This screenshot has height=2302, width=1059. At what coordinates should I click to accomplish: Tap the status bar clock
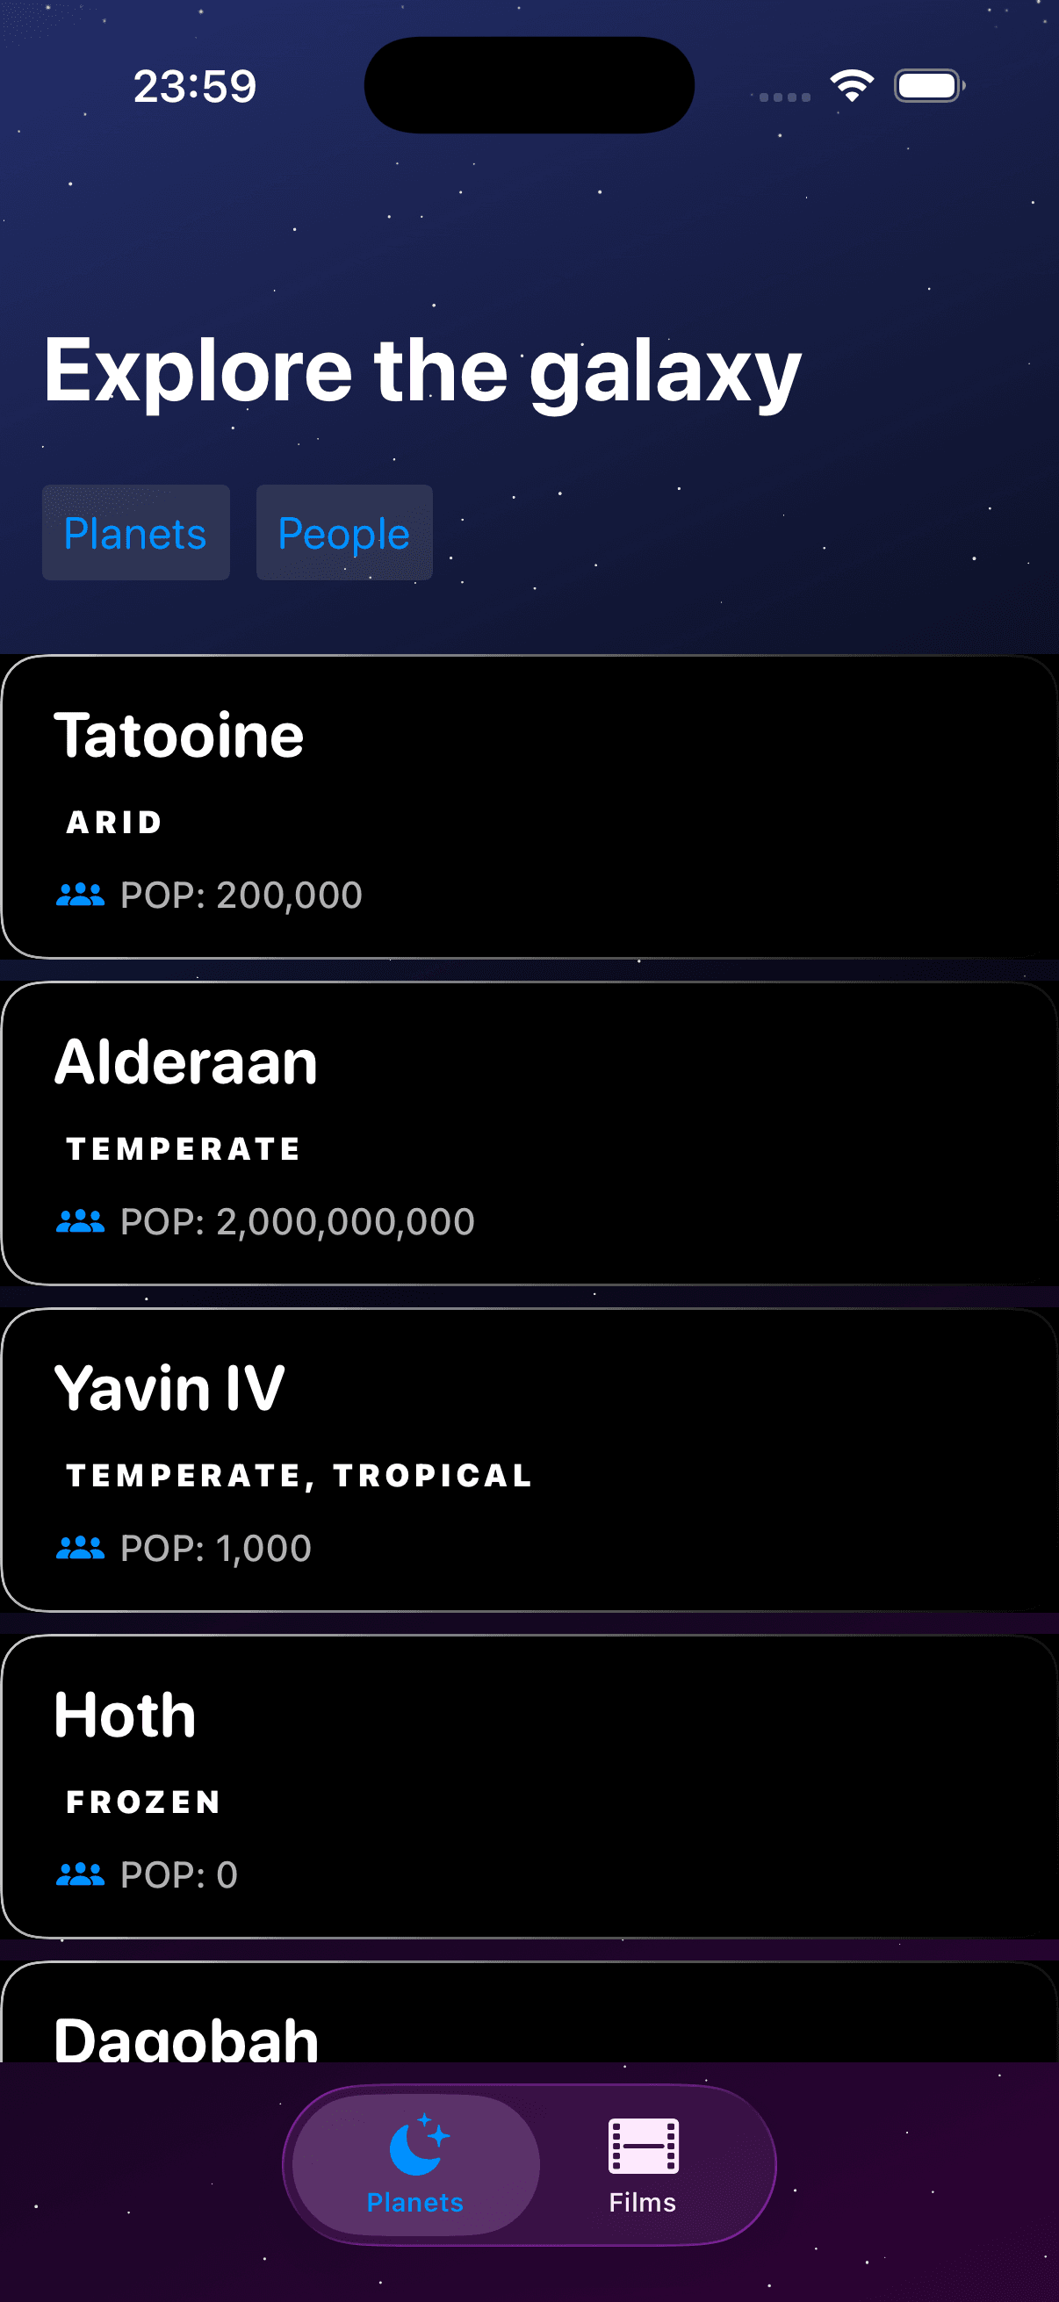(x=195, y=87)
